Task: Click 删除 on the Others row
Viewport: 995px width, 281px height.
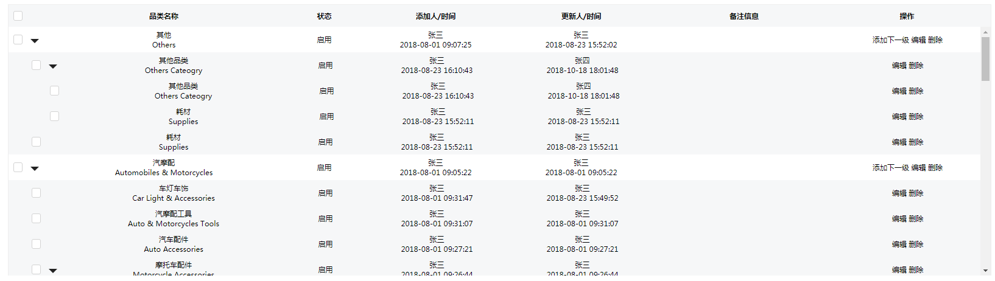Action: pyautogui.click(x=935, y=40)
